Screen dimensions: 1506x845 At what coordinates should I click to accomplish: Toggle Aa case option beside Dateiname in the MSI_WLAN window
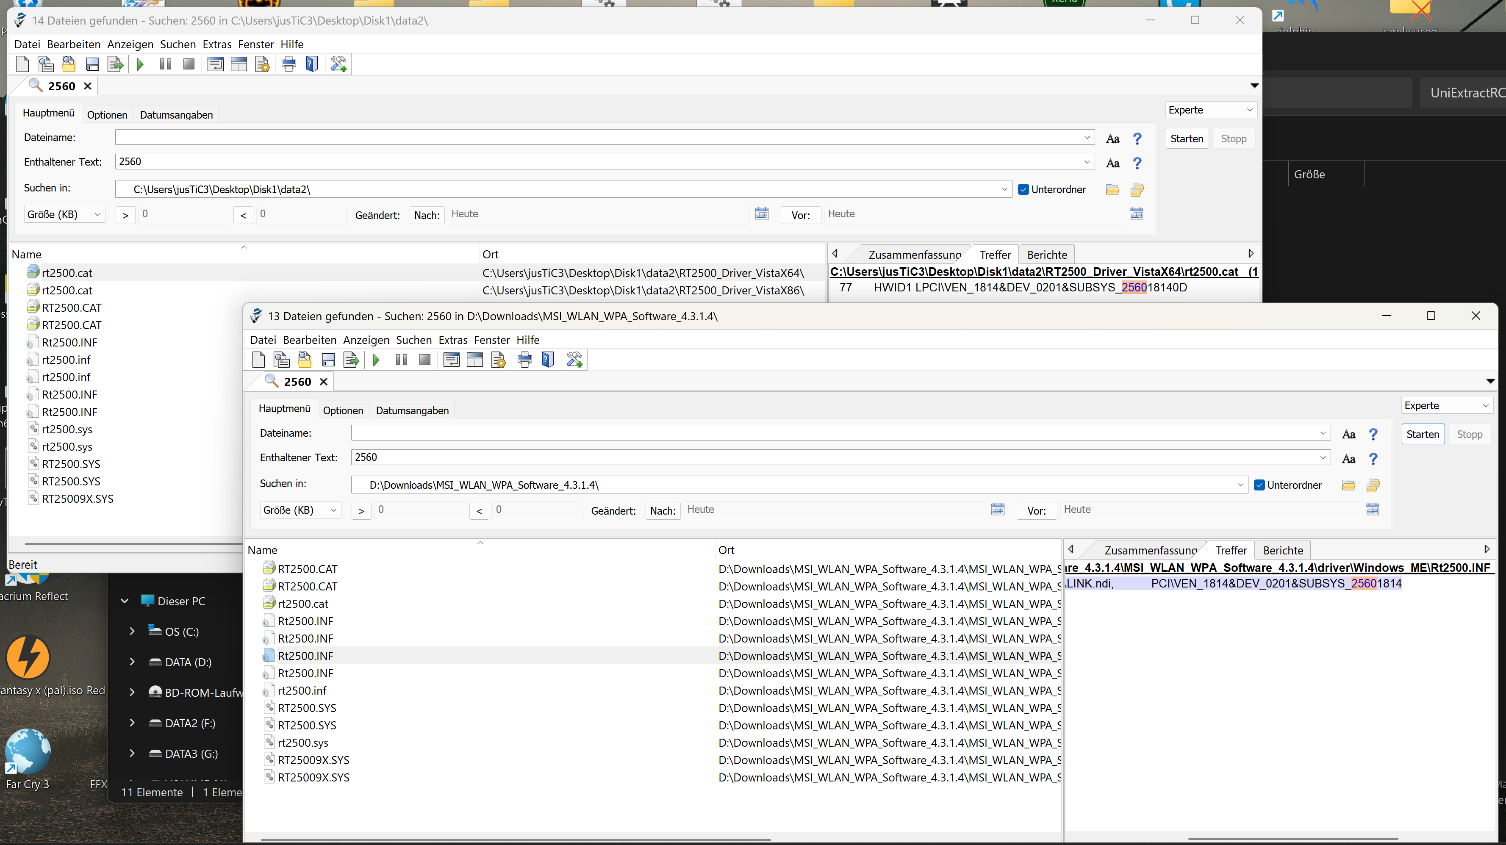(1348, 434)
